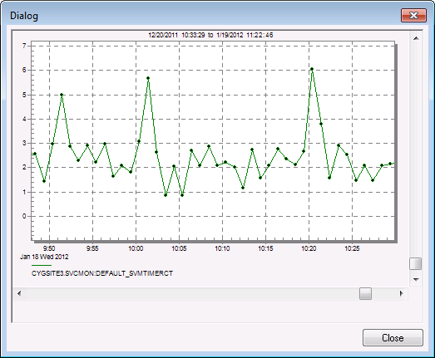
Task: Click the 10:10 time axis label
Action: [x=222, y=248]
